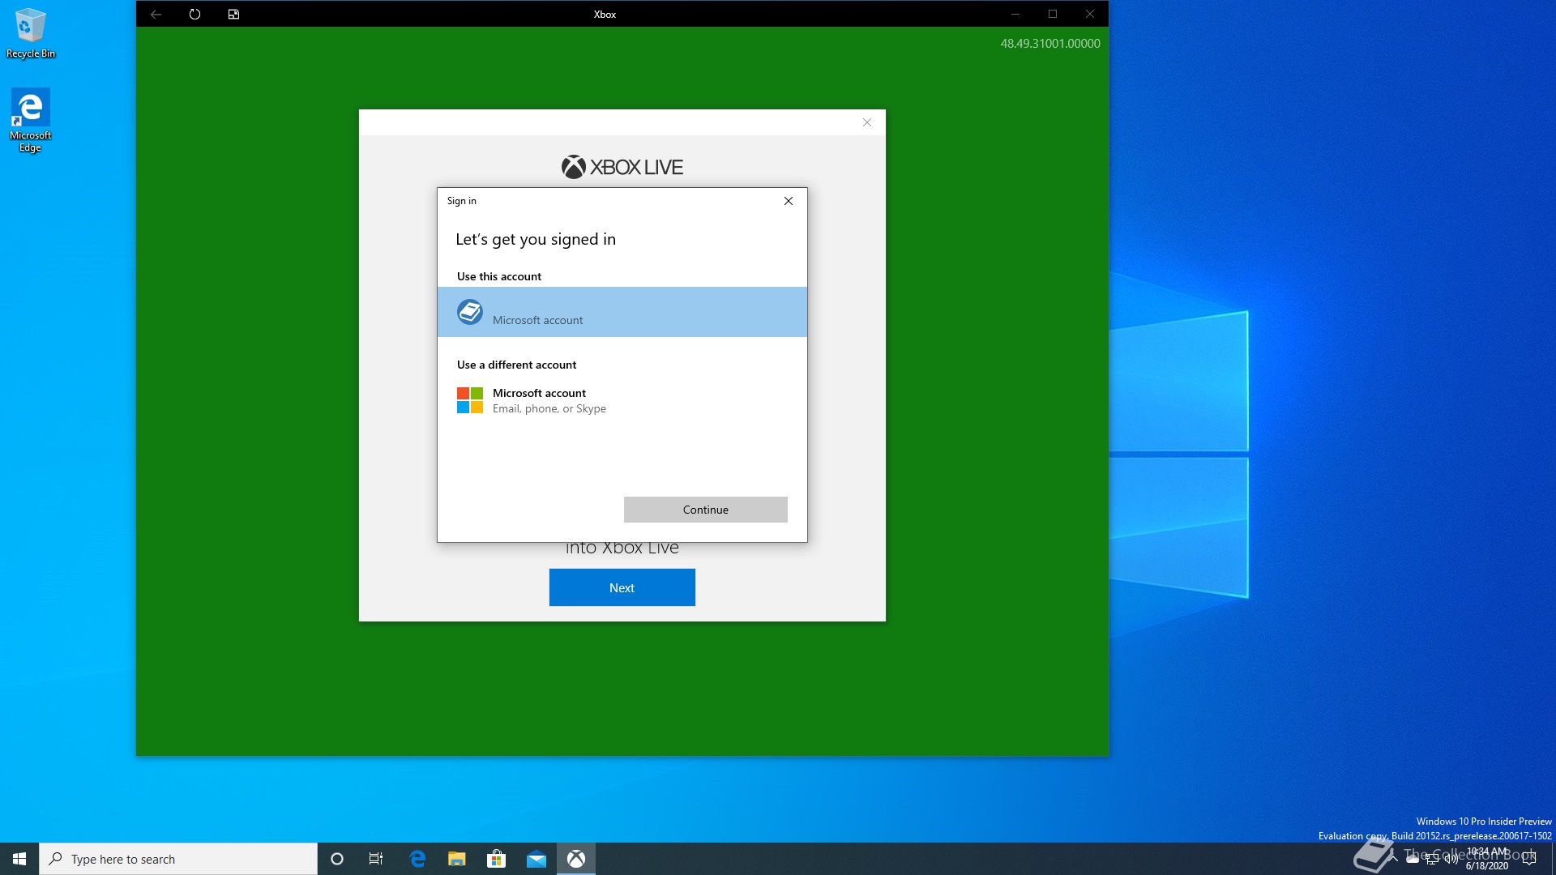Click the version number 48.49.31001.00000
Viewport: 1556px width, 875px height.
pyautogui.click(x=1050, y=44)
